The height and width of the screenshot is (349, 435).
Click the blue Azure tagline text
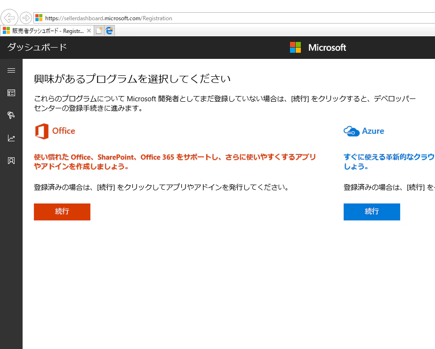[389, 162]
